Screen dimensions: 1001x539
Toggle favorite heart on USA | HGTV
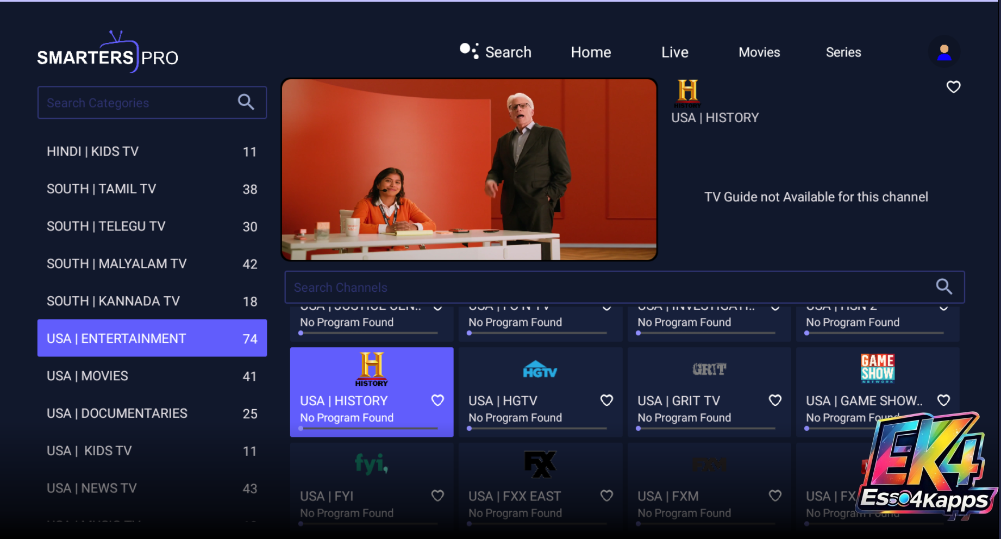click(x=606, y=400)
